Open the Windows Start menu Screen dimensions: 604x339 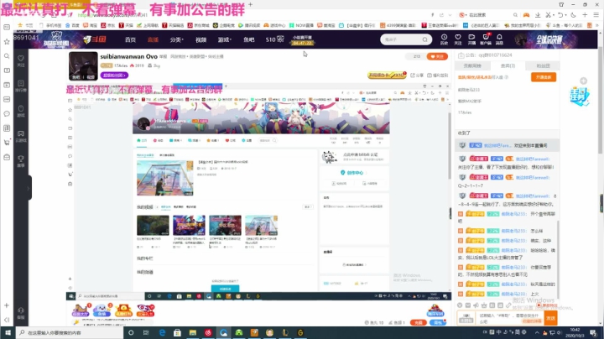pos(8,332)
